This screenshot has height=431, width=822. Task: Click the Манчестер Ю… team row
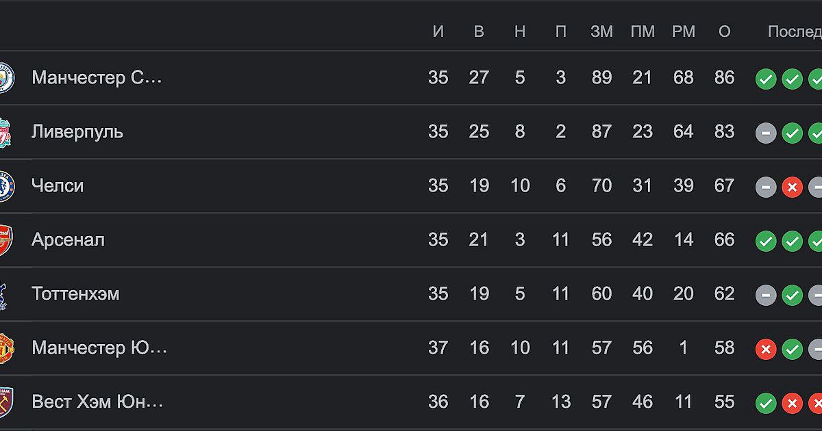click(x=411, y=348)
